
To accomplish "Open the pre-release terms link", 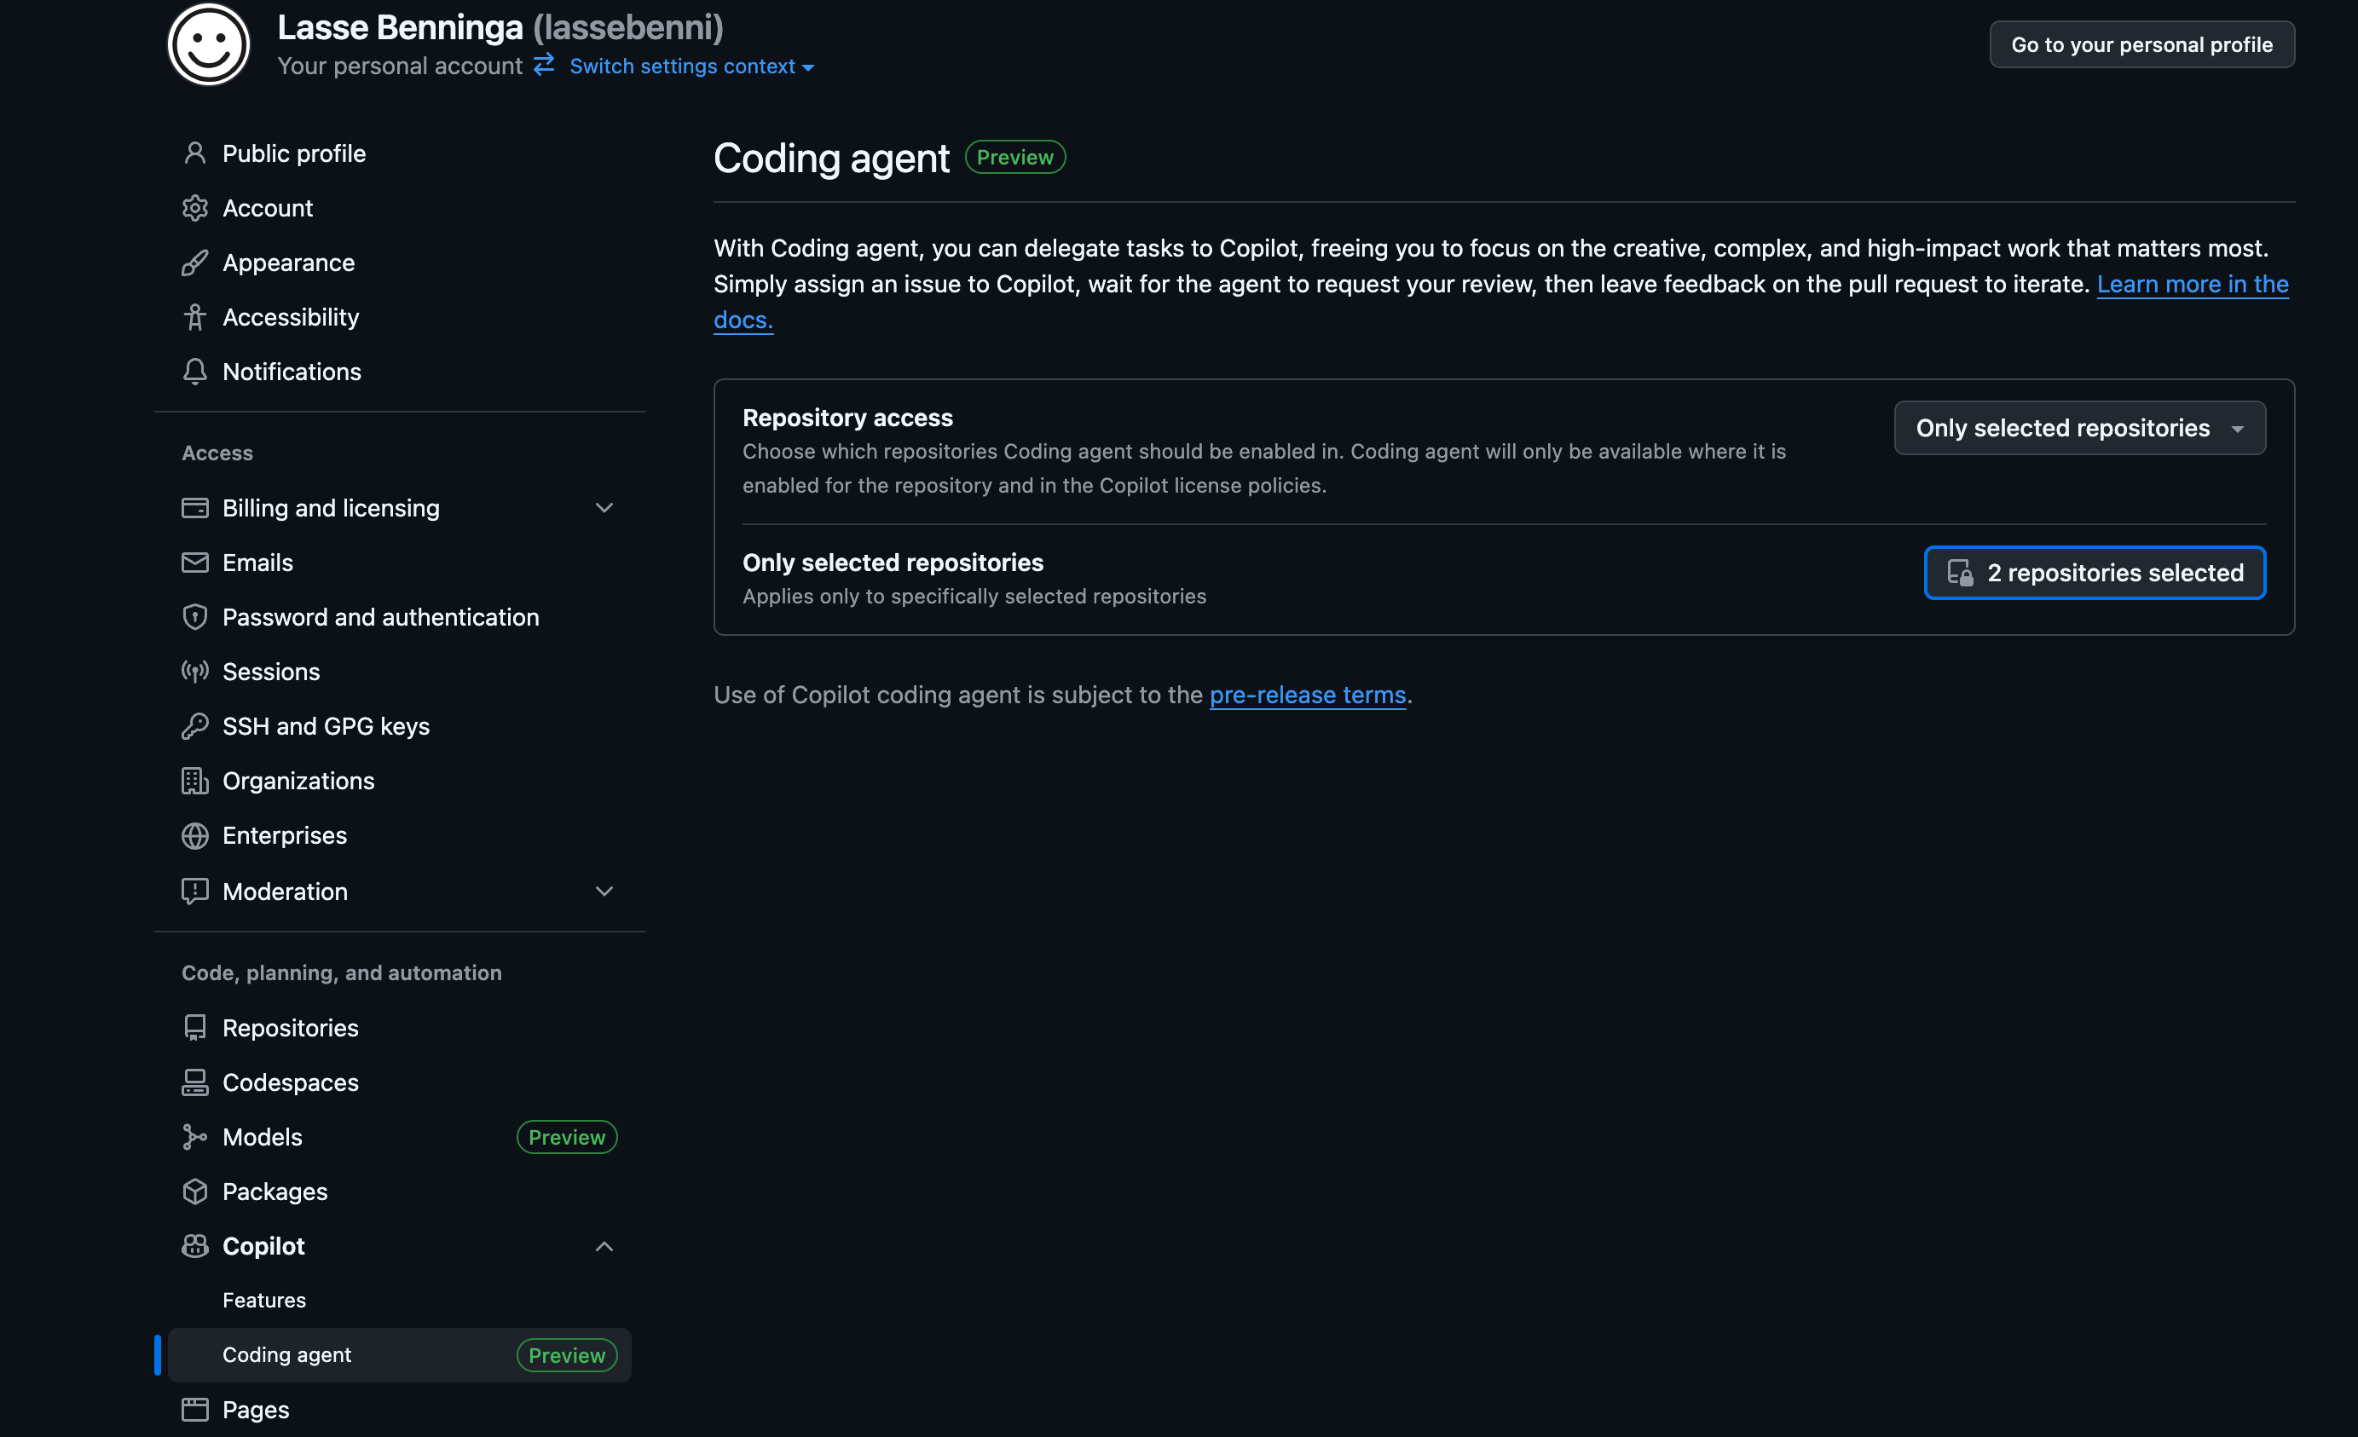I will pos(1307,695).
